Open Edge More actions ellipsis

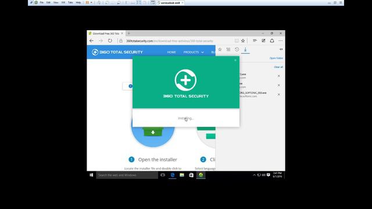[280, 41]
